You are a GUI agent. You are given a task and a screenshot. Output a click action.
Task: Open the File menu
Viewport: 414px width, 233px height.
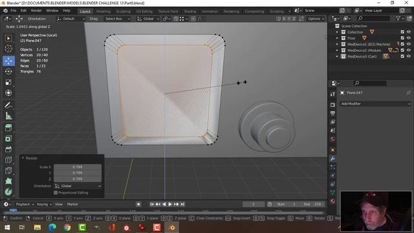click(14, 11)
